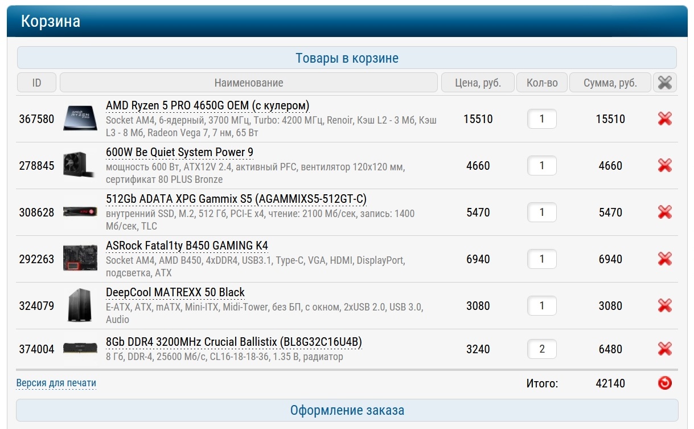The width and height of the screenshot is (694, 429).
Task: Edit quantity field showing 2 for Crucial RAM
Action: [x=541, y=349]
